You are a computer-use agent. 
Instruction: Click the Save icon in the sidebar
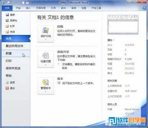[7, 15]
